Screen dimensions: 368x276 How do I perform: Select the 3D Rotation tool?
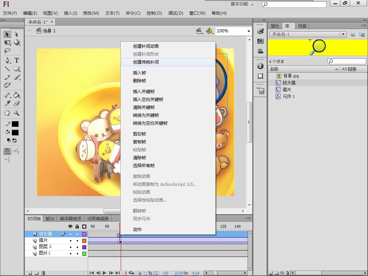coord(17,42)
